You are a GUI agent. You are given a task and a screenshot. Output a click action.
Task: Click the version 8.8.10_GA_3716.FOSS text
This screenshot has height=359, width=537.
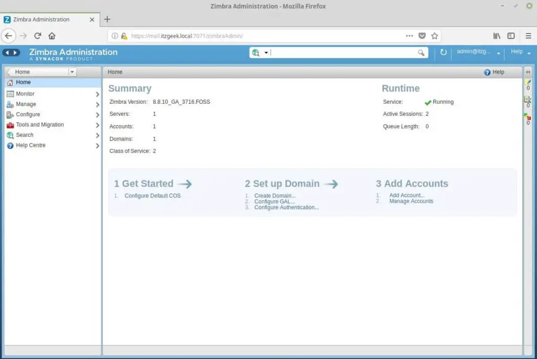click(181, 102)
